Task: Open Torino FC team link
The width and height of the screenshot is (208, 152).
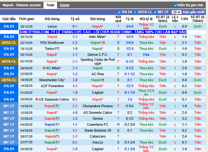Action: (x=52, y=49)
